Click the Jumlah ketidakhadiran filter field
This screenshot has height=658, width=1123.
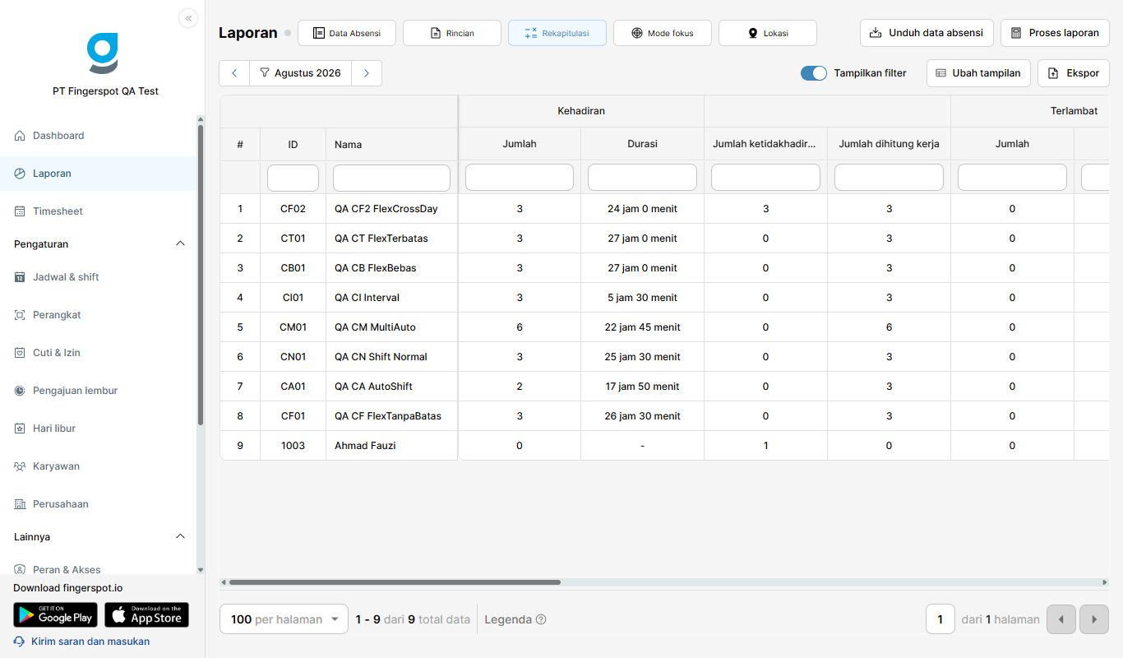(x=765, y=178)
